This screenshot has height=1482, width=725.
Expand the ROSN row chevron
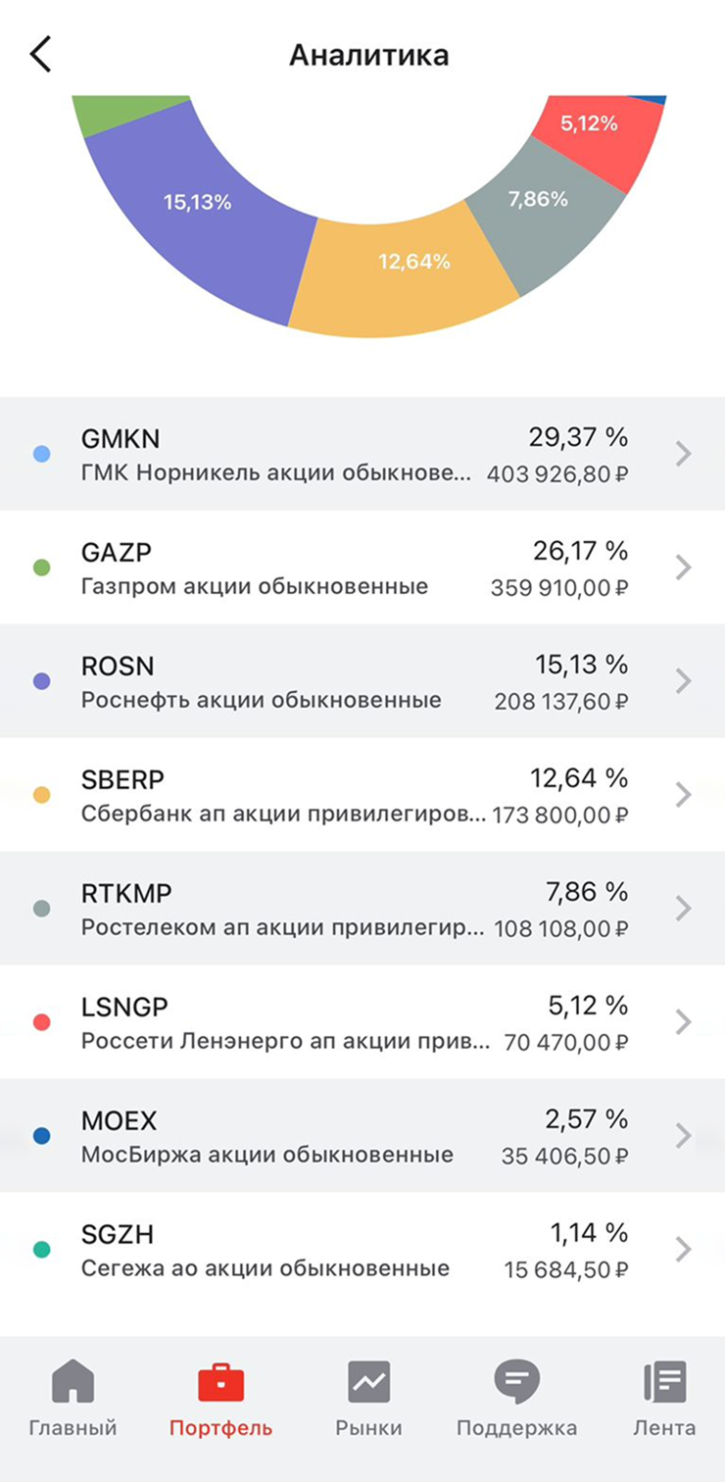click(684, 681)
